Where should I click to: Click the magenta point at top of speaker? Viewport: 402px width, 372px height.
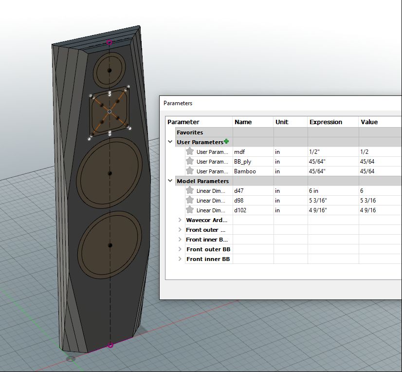(x=110, y=42)
